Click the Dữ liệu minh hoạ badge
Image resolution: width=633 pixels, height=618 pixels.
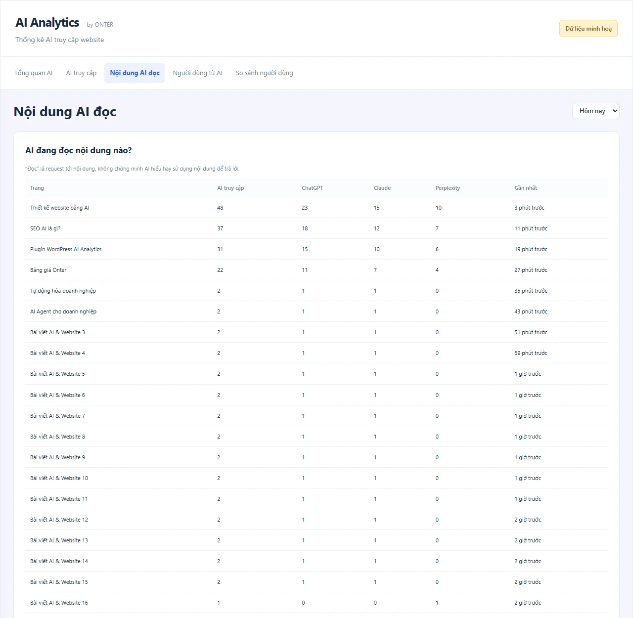tap(588, 29)
